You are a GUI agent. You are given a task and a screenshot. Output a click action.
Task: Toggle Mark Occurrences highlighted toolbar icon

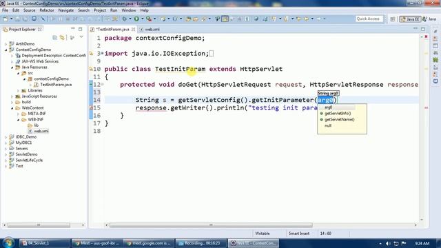point(225,19)
